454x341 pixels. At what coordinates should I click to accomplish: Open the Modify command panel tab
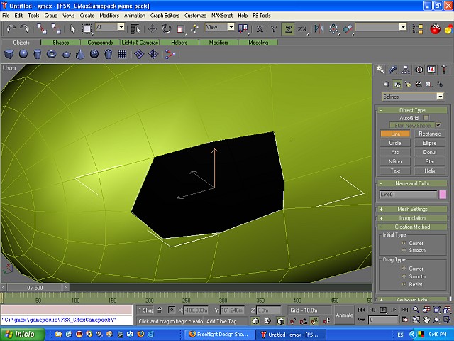pyautogui.click(x=393, y=70)
